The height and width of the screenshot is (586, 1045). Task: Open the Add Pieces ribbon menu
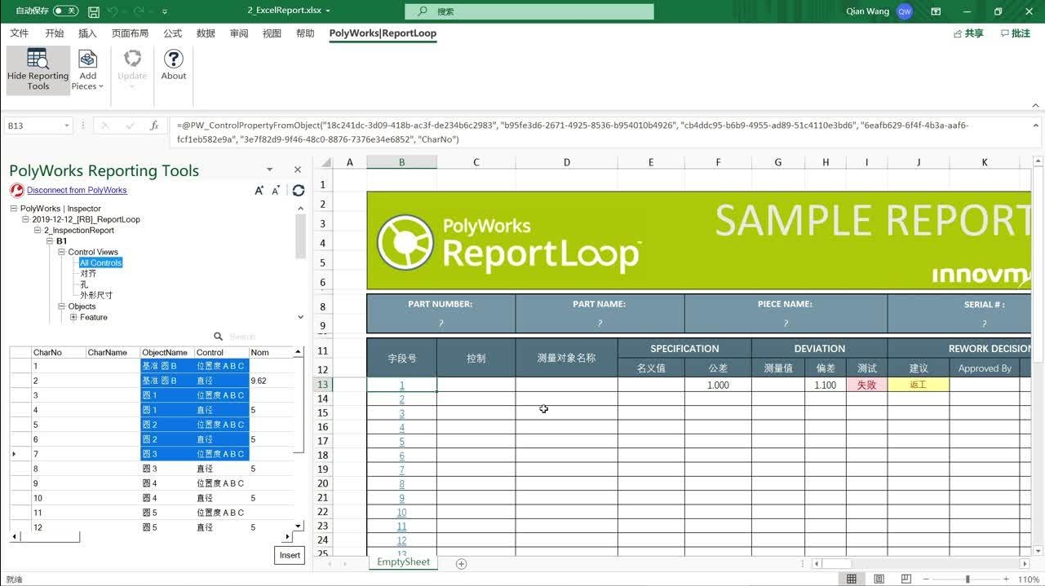coord(87,69)
